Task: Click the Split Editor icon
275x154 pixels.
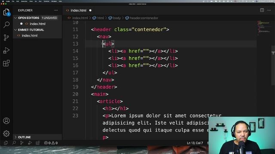Action: click(262, 10)
